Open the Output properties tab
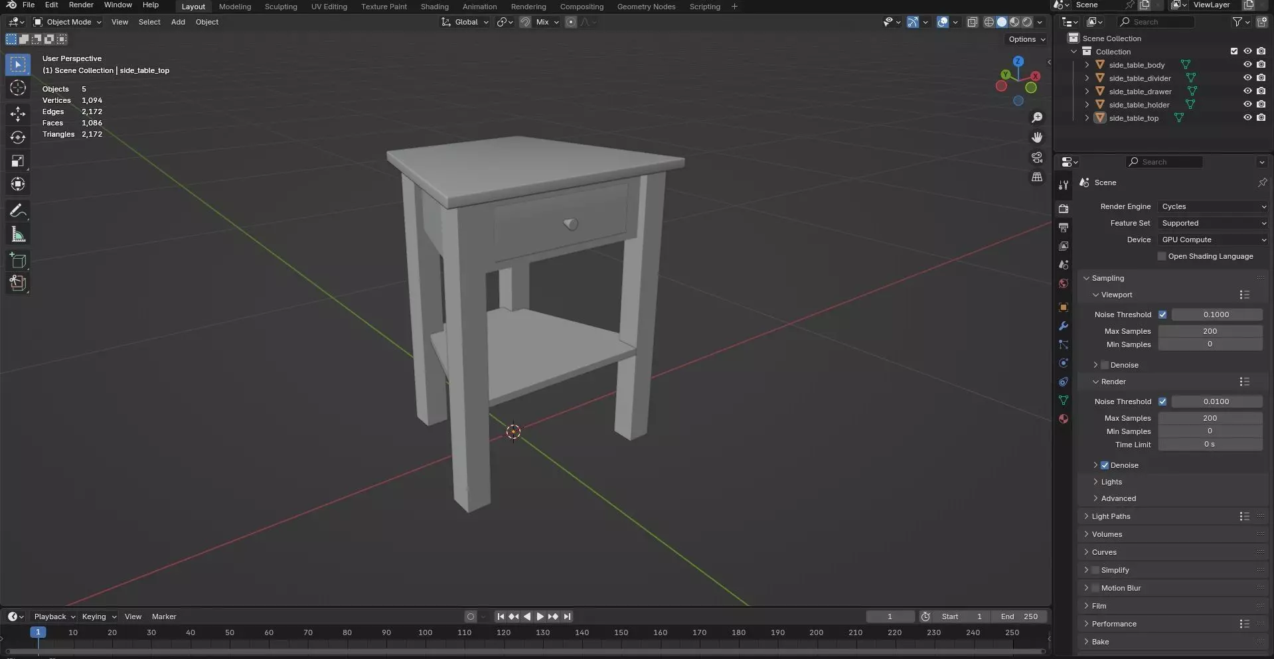1274x659 pixels. point(1064,228)
